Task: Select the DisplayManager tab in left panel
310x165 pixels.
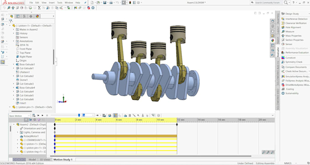Action: point(37,16)
